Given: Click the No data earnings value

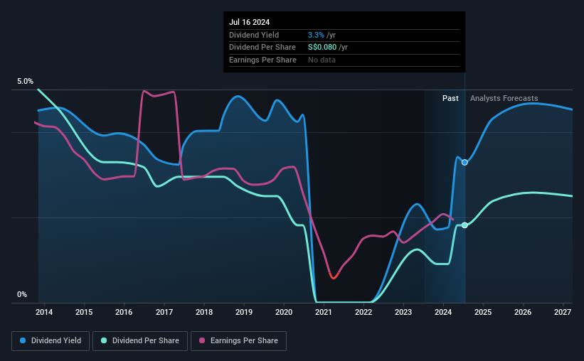Looking at the screenshot, I should click(322, 60).
